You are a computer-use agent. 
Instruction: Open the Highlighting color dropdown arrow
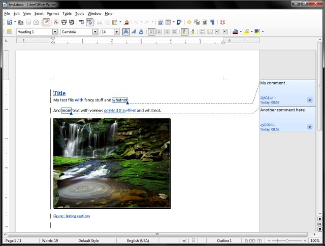(252, 31)
